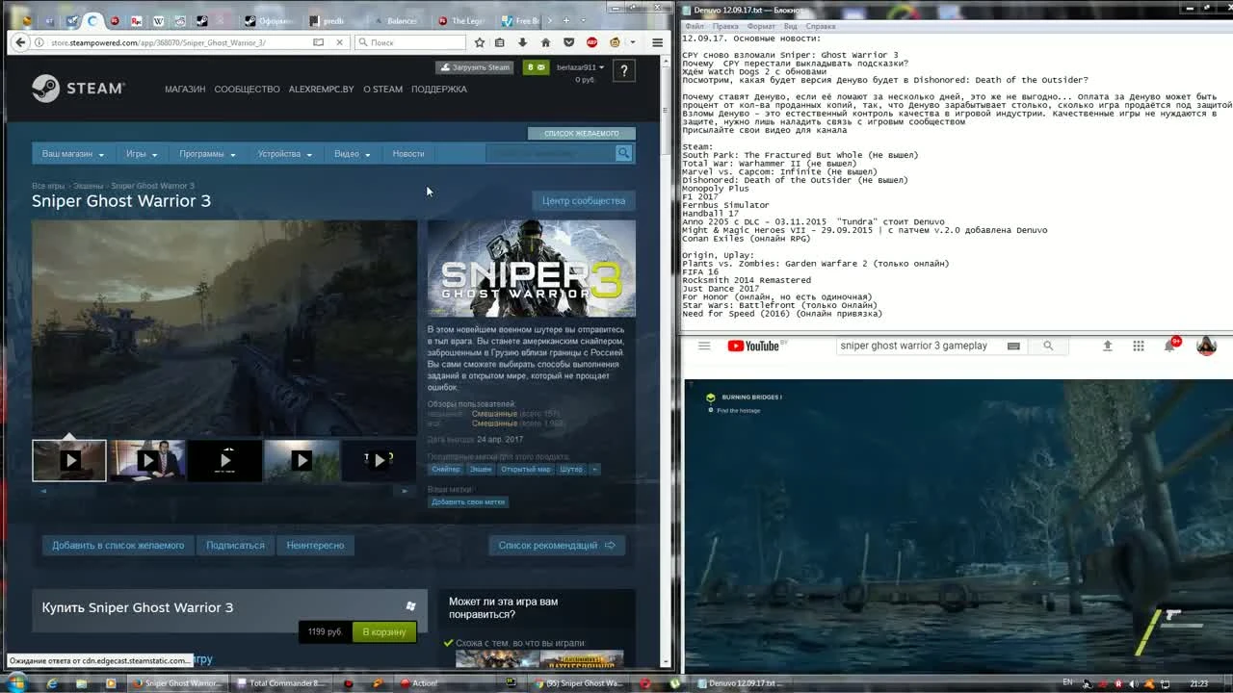Click the Steam logo

coord(77,89)
